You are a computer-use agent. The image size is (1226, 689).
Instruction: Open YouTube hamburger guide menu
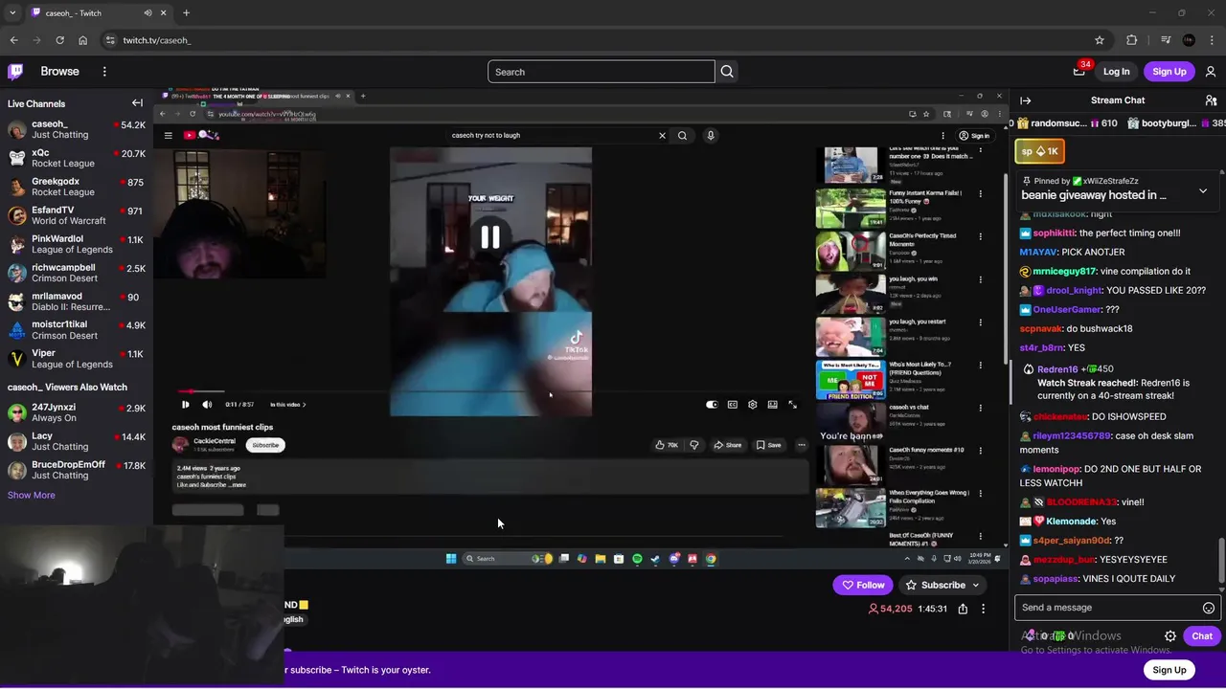168,135
